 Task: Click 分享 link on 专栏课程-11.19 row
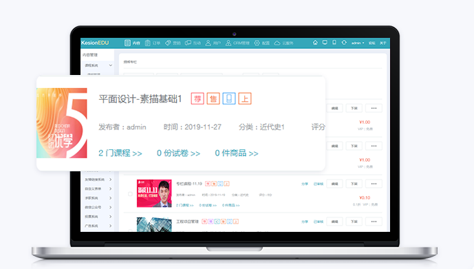pos(304,184)
